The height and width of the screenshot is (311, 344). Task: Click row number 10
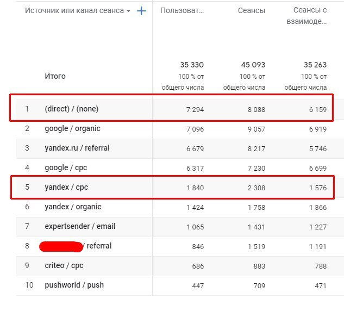pos(29,285)
